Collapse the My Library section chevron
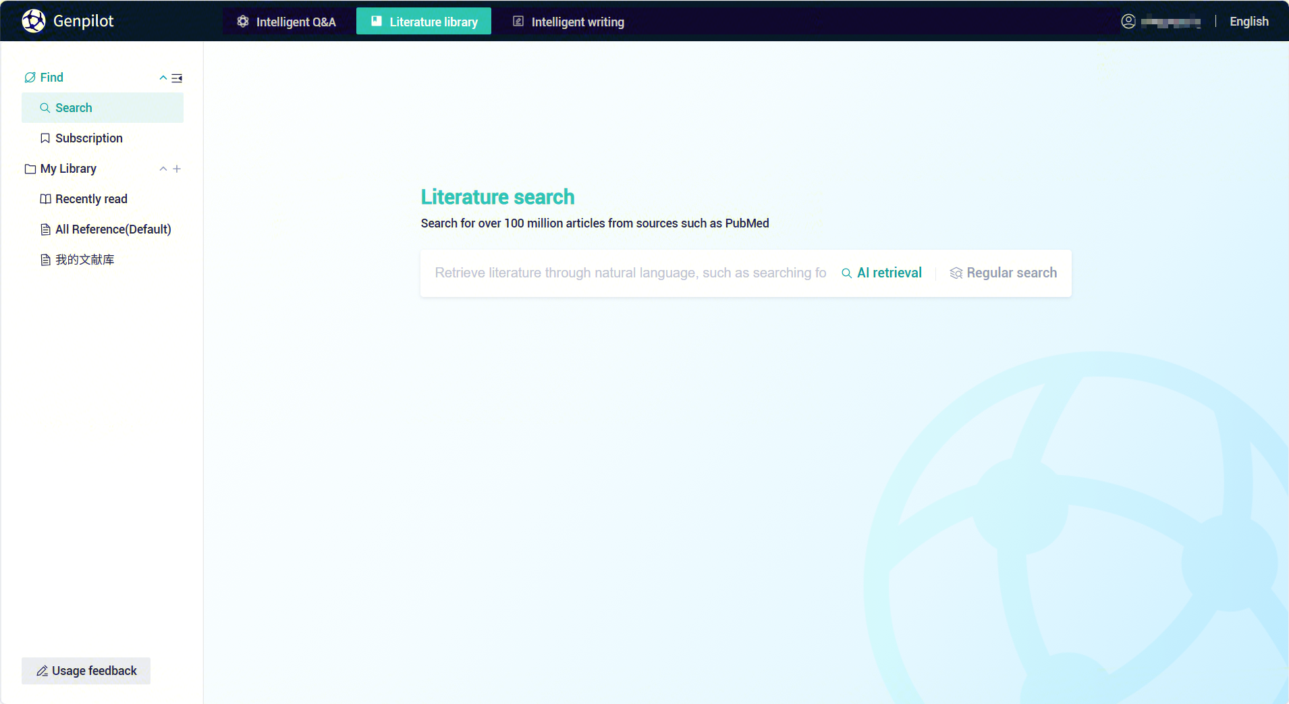 point(163,169)
